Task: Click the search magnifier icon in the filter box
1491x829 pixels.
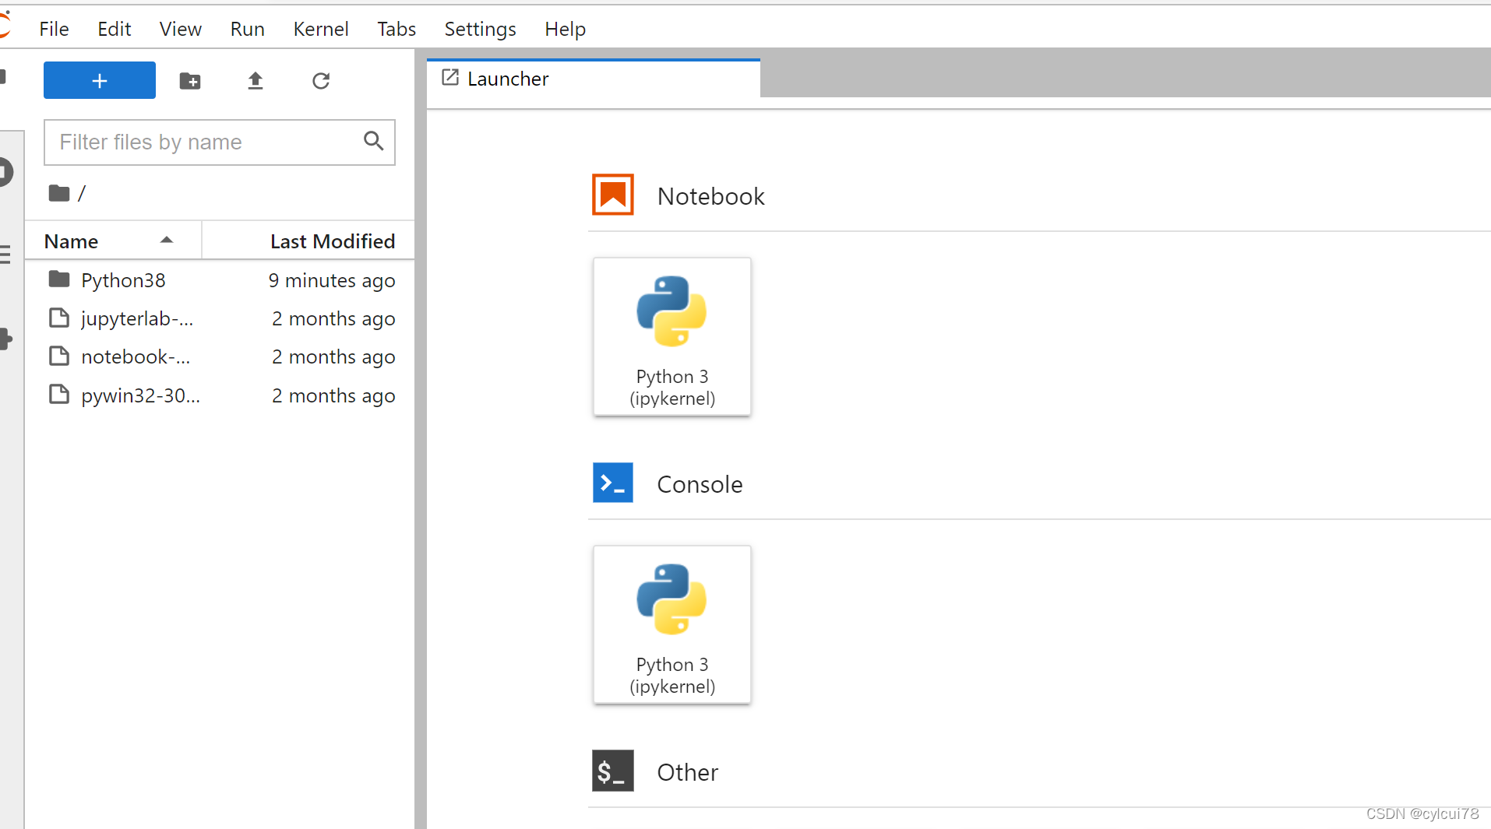Action: (x=374, y=141)
